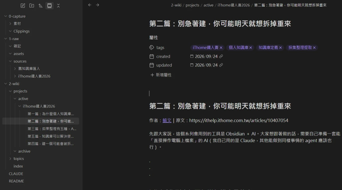The height and width of the screenshot is (190, 342).
Task: Navigate forward with the right arrow
Action: [98, 5]
